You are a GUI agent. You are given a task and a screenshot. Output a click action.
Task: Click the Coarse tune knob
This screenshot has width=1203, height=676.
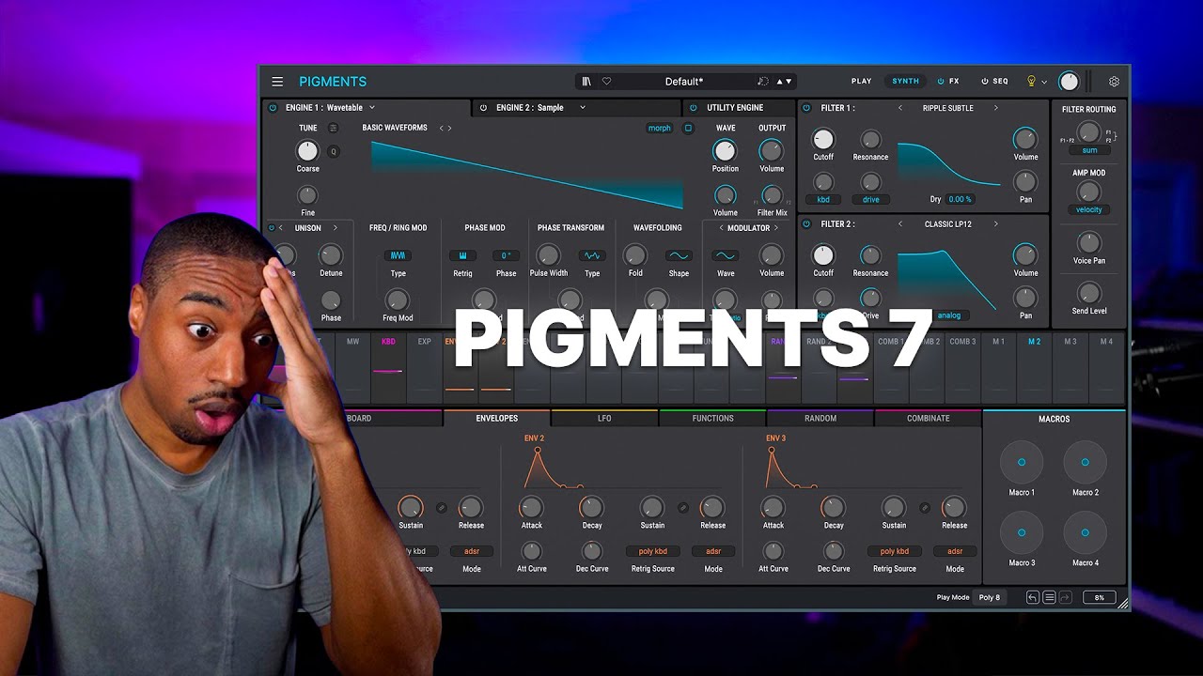tap(307, 151)
